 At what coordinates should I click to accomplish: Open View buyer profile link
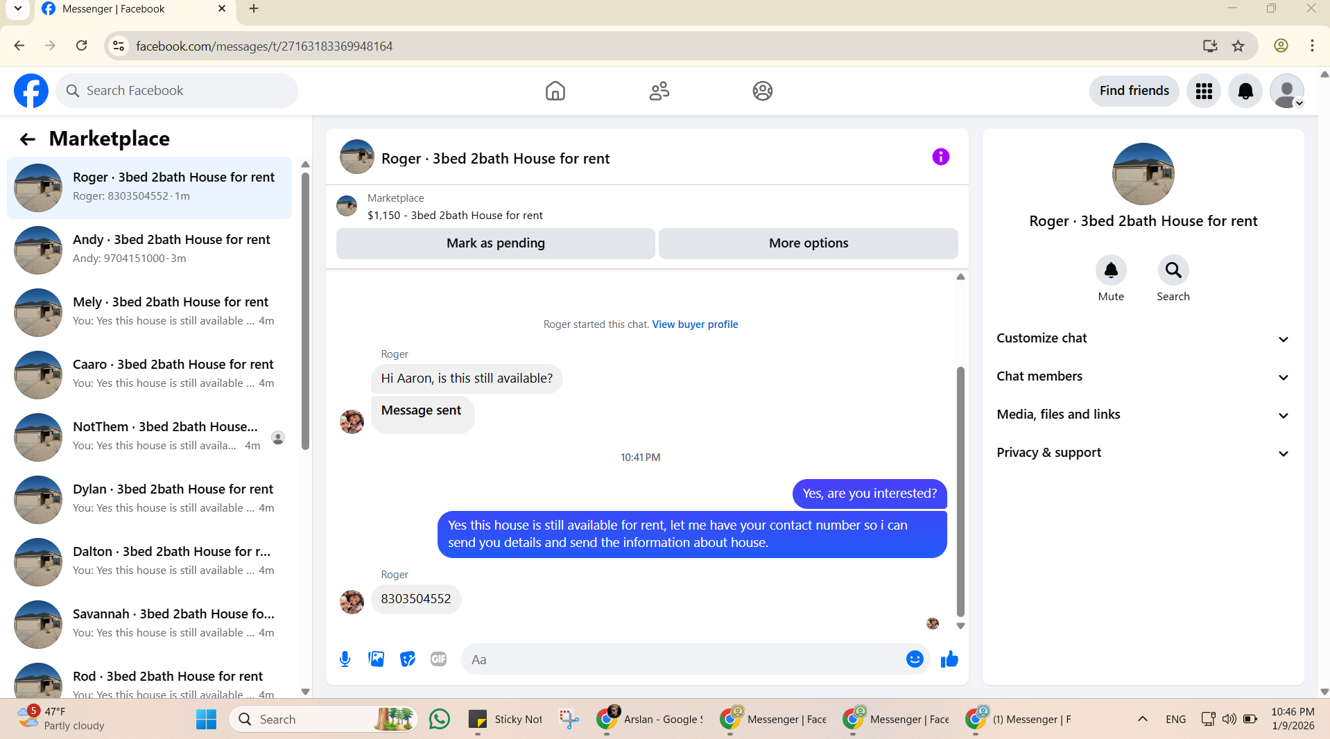(695, 324)
